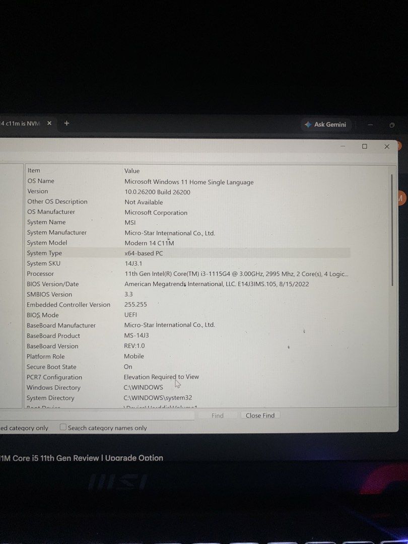Select 'C:\WINDOWS' directory value
The height and width of the screenshot is (544, 408).
(x=143, y=387)
